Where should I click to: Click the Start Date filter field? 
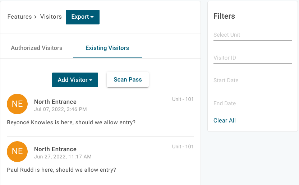point(252,80)
